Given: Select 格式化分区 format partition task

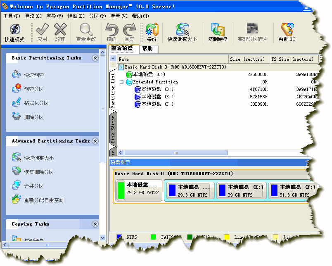Looking at the screenshot, I should (x=31, y=103).
